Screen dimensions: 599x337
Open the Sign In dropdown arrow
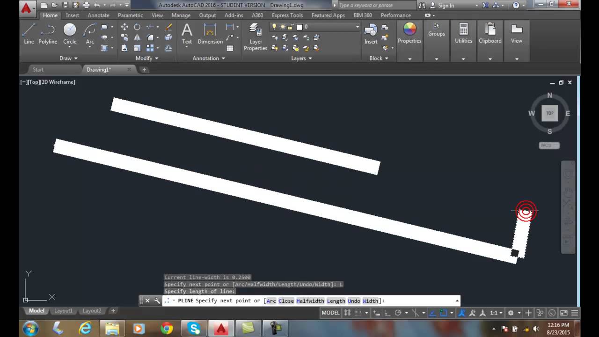point(476,6)
